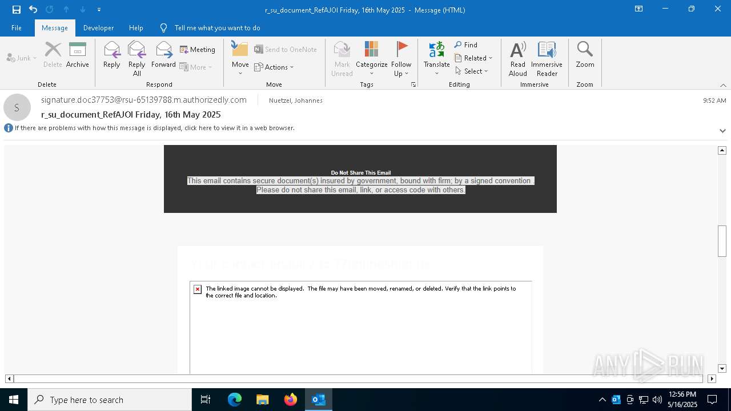The width and height of the screenshot is (731, 411).
Task: Click the sender address signature.doc37753
Action: 144,100
